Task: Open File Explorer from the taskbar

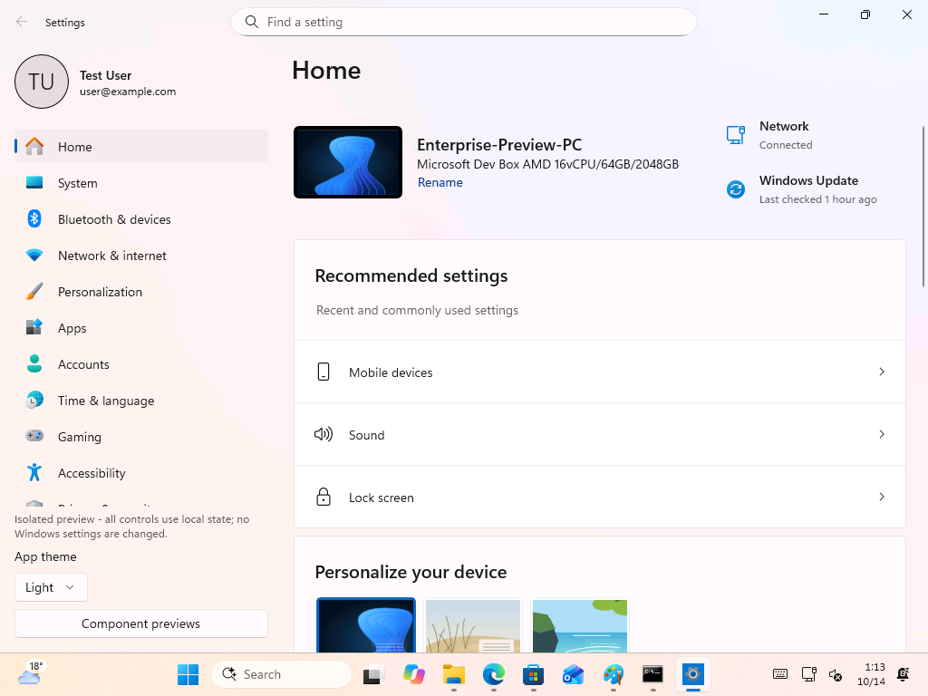Action: coord(454,674)
